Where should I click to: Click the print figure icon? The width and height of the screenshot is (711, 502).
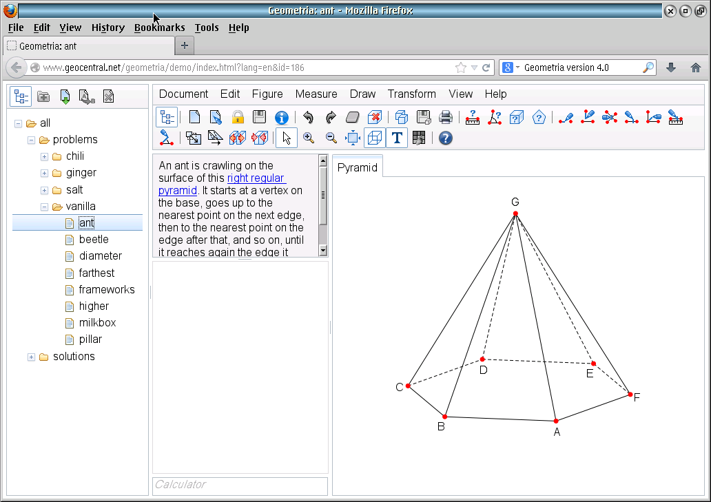[x=446, y=117]
